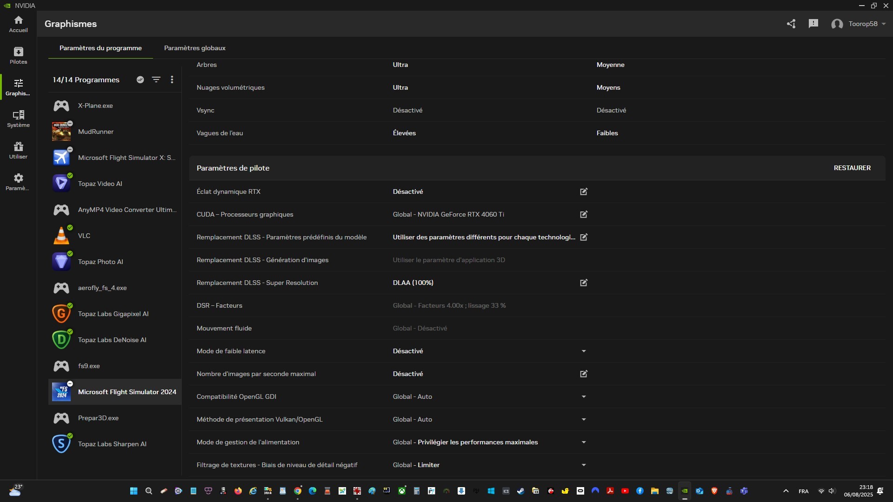The width and height of the screenshot is (893, 502).
Task: Switch to Paramètres globaux tab
Action: (x=194, y=48)
